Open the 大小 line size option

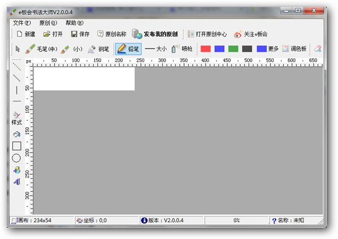(155, 49)
